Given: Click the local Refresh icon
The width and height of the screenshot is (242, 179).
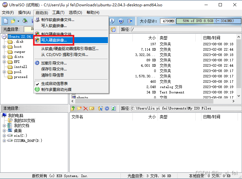Looking at the screenshot, I should click(113, 108).
